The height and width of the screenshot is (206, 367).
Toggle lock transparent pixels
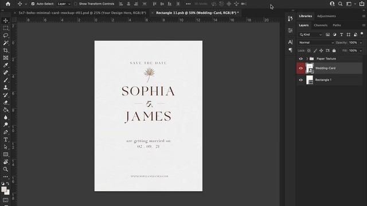point(309,50)
